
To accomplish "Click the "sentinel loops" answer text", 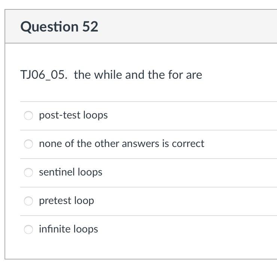I will [70, 172].
